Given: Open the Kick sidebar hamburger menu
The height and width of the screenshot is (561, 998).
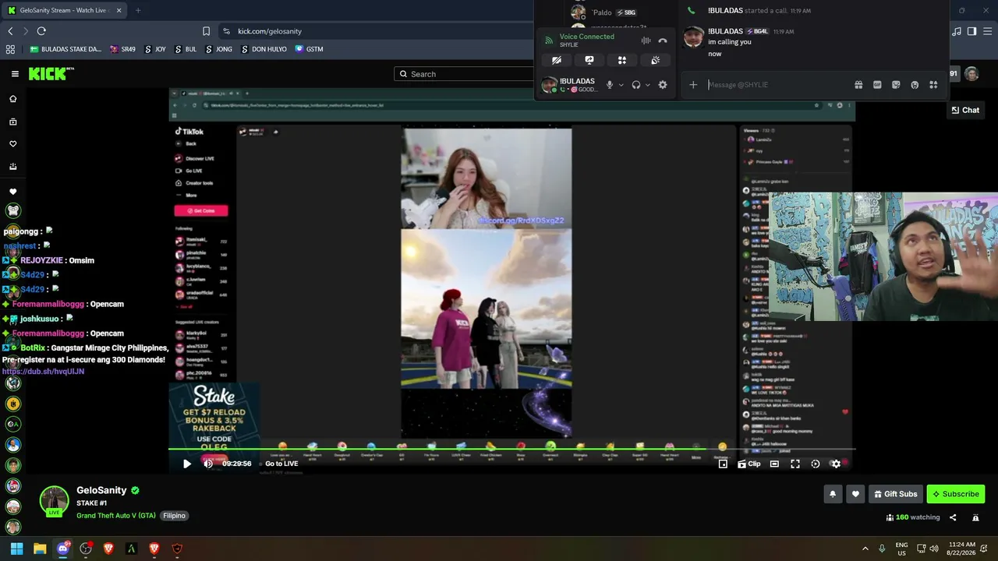Looking at the screenshot, I should pos(15,74).
